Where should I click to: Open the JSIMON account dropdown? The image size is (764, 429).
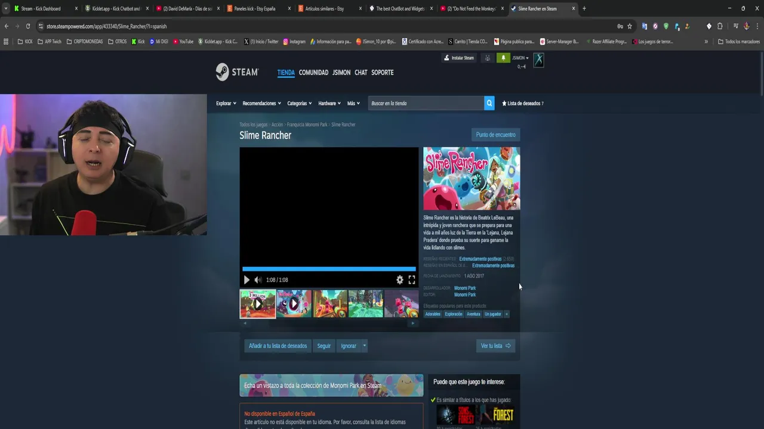(x=520, y=58)
